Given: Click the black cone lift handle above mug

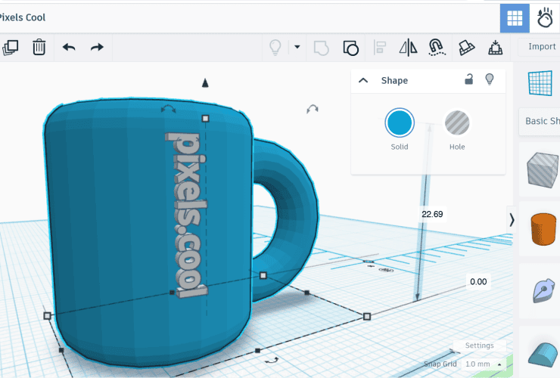Looking at the screenshot, I should [x=205, y=83].
